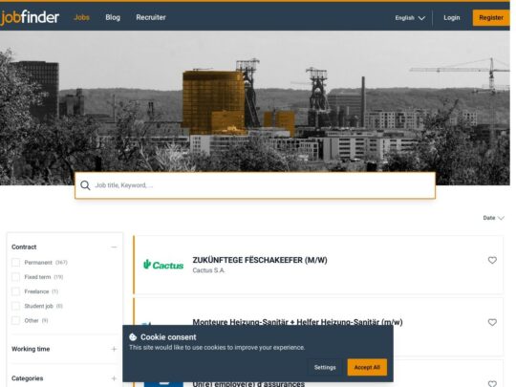Go to the Blog page
Image resolution: width=516 pixels, height=387 pixels.
113,17
